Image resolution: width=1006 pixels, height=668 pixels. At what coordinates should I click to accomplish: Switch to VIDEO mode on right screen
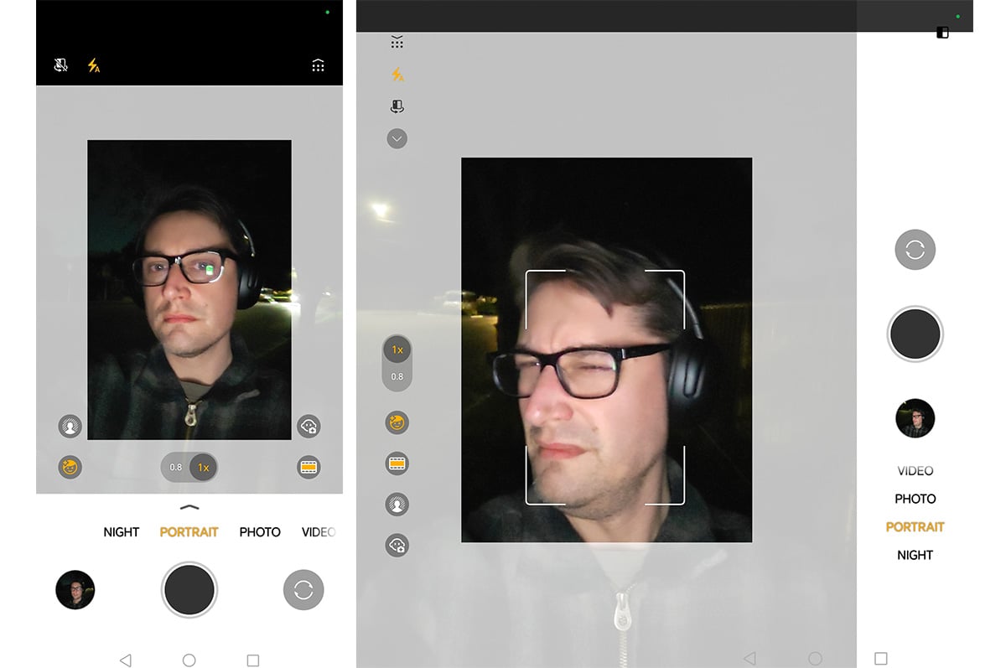915,471
